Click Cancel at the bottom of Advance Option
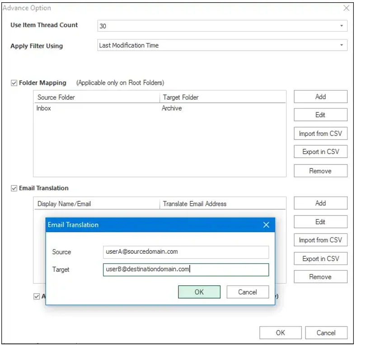 coord(326,333)
